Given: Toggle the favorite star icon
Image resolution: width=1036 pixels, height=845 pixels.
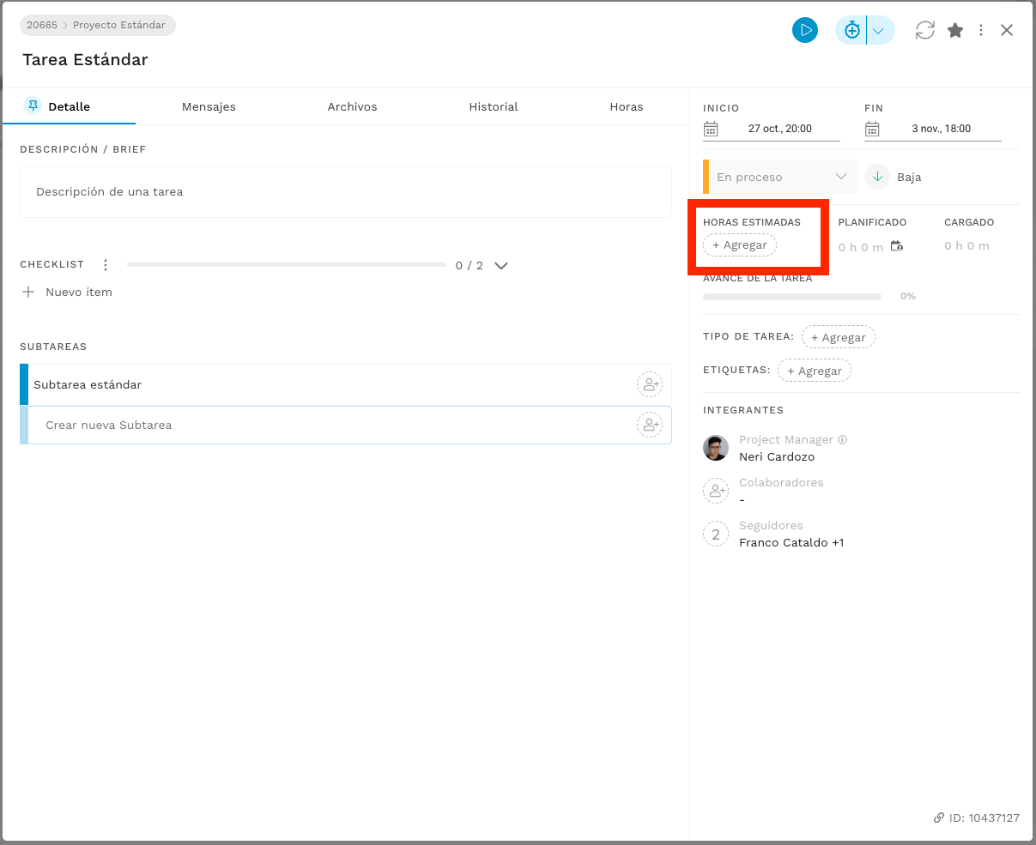Looking at the screenshot, I should pos(955,30).
